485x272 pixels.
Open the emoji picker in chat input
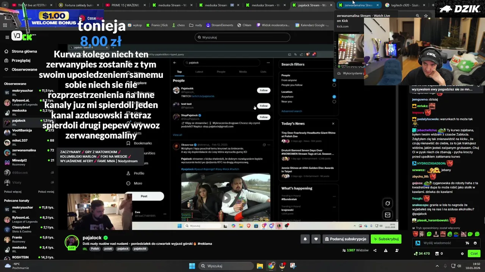(x=475, y=243)
